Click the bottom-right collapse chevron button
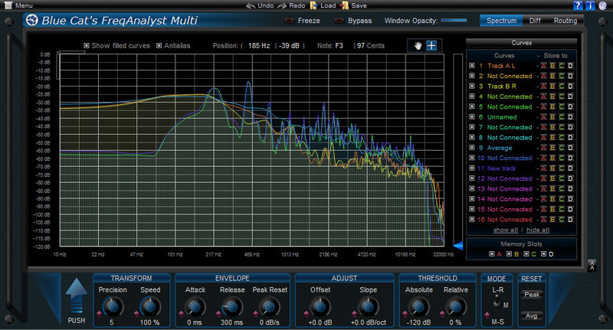Viewport: 613px width, 330px height. [x=592, y=266]
